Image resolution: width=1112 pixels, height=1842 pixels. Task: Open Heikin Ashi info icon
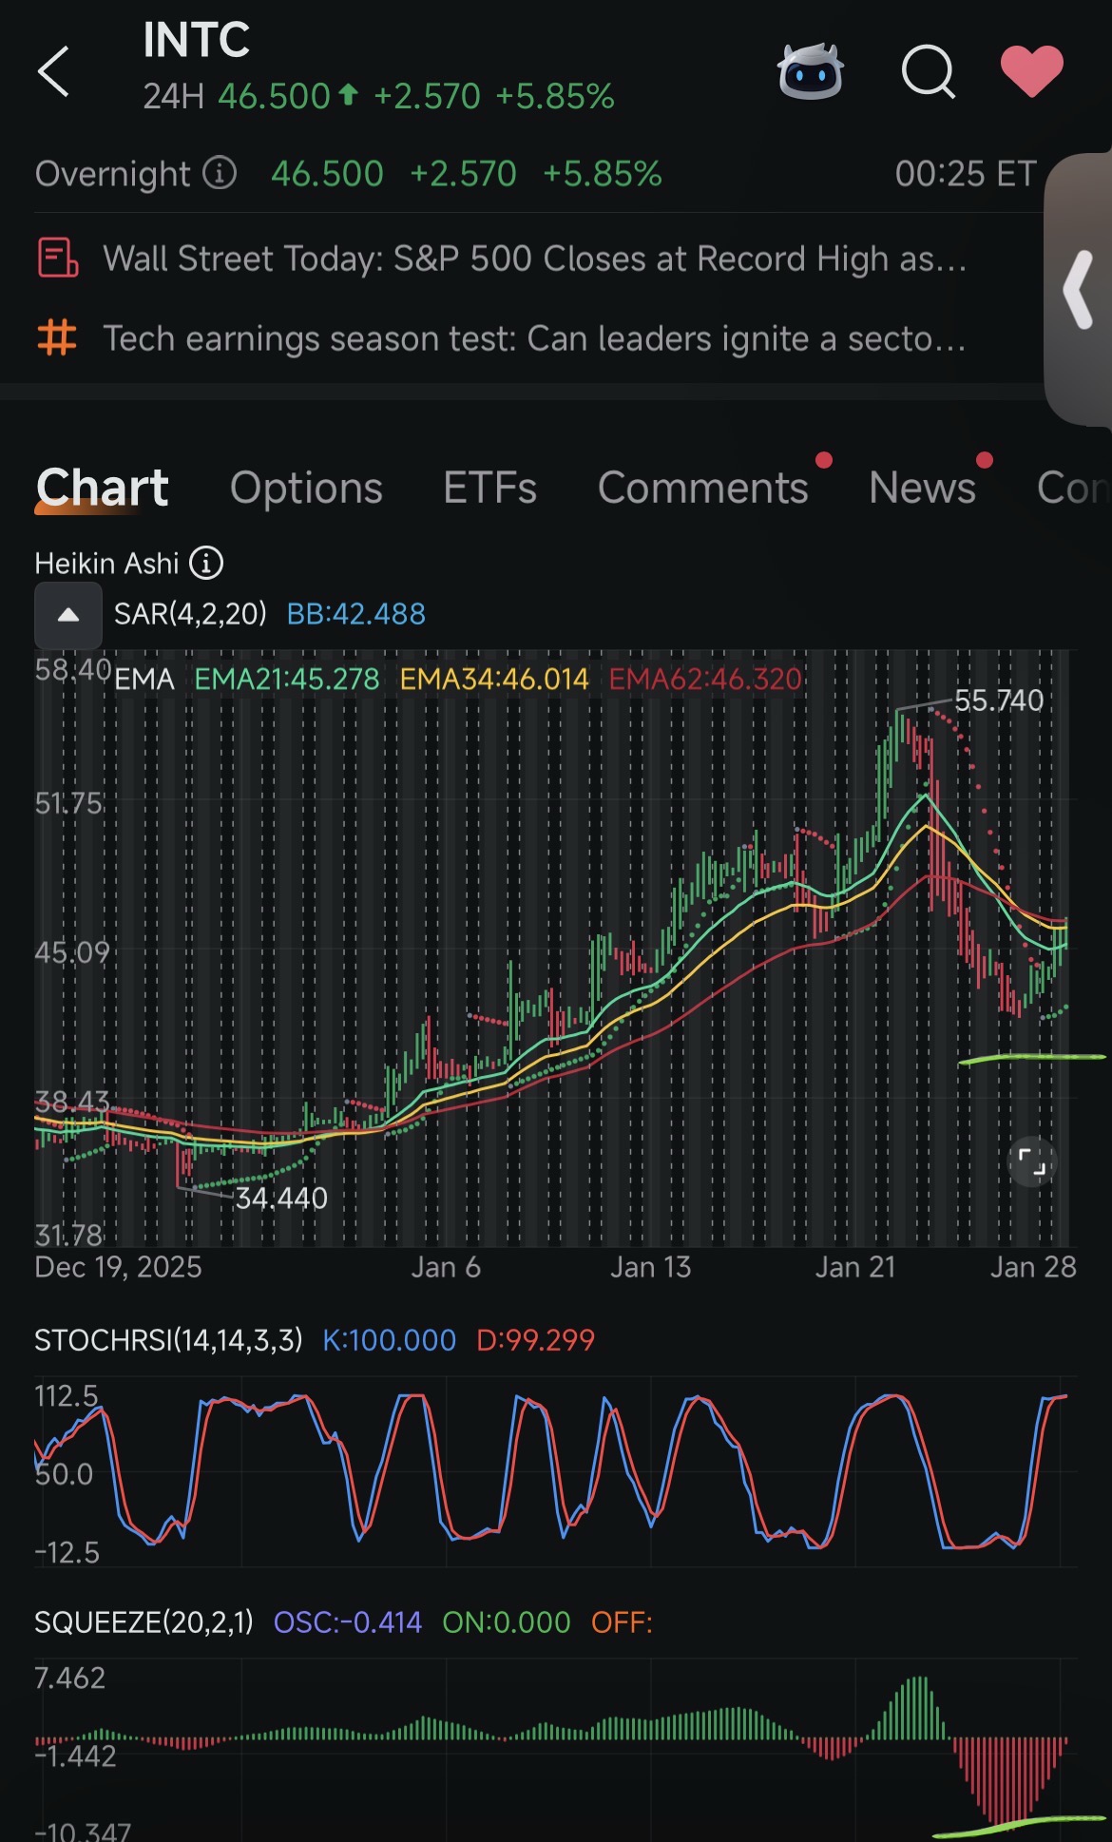click(206, 563)
